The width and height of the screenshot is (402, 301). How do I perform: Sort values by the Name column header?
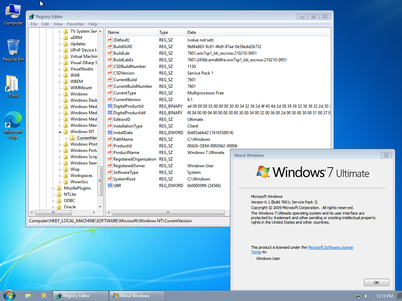click(131, 32)
